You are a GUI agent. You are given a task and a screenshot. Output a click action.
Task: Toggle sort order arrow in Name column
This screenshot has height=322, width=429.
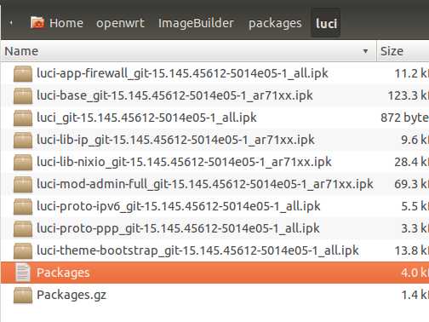(365, 51)
